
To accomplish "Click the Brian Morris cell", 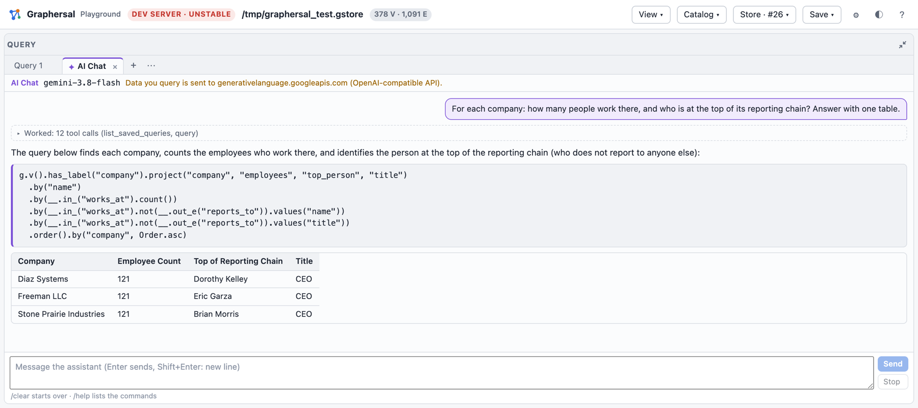I will coord(216,314).
